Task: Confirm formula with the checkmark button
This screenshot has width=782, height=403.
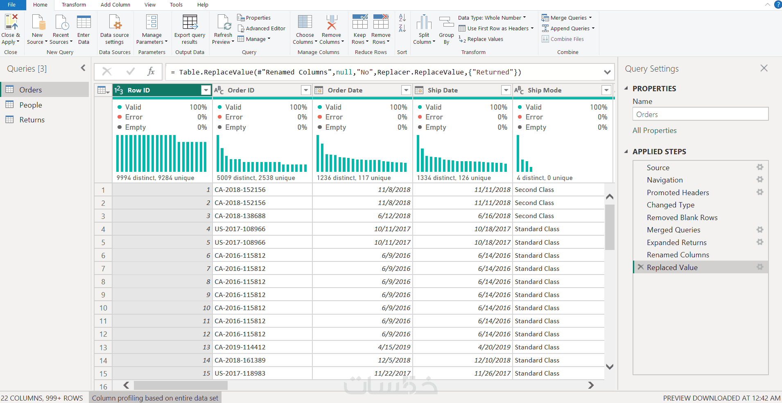Action: (131, 72)
